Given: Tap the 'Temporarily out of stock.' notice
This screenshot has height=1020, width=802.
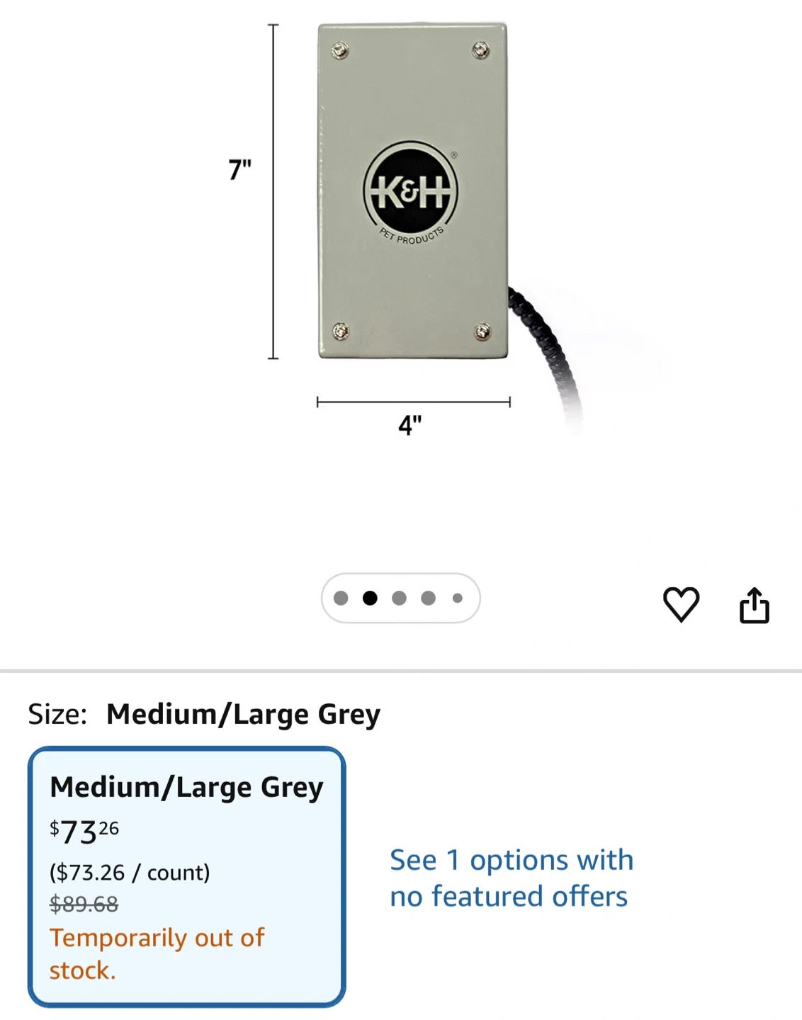Looking at the screenshot, I should click(x=156, y=953).
